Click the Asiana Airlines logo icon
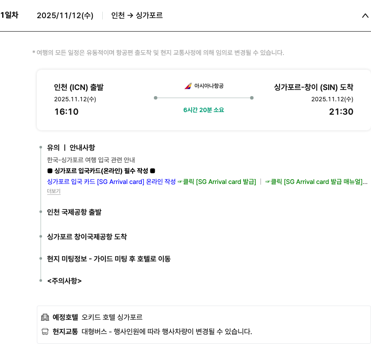The image size is (371, 361). 188,86
